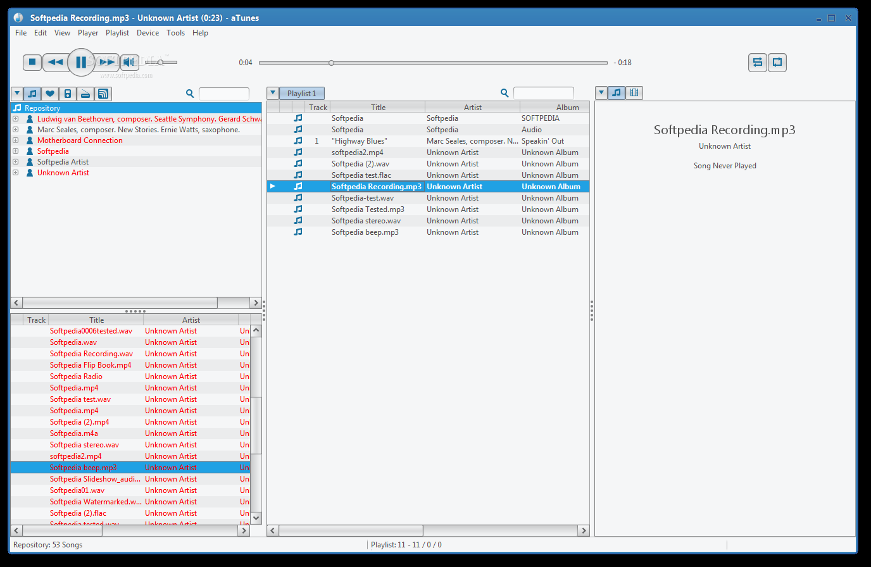Click the playlist search input field

click(x=543, y=93)
